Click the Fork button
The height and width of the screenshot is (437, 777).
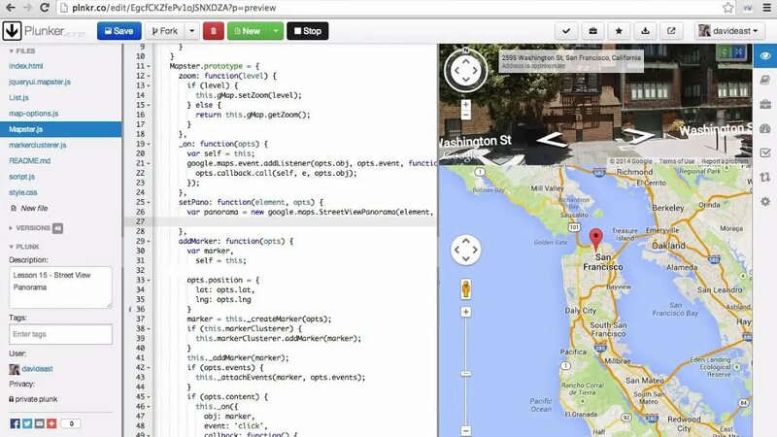164,31
